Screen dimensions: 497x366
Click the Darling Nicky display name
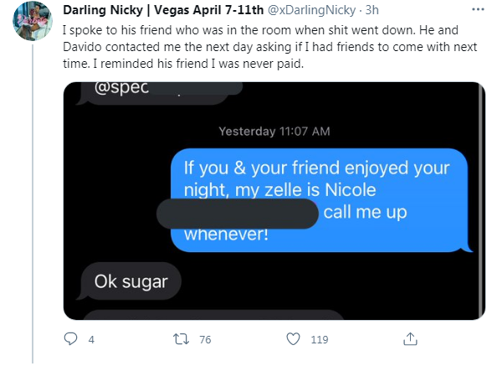point(163,10)
